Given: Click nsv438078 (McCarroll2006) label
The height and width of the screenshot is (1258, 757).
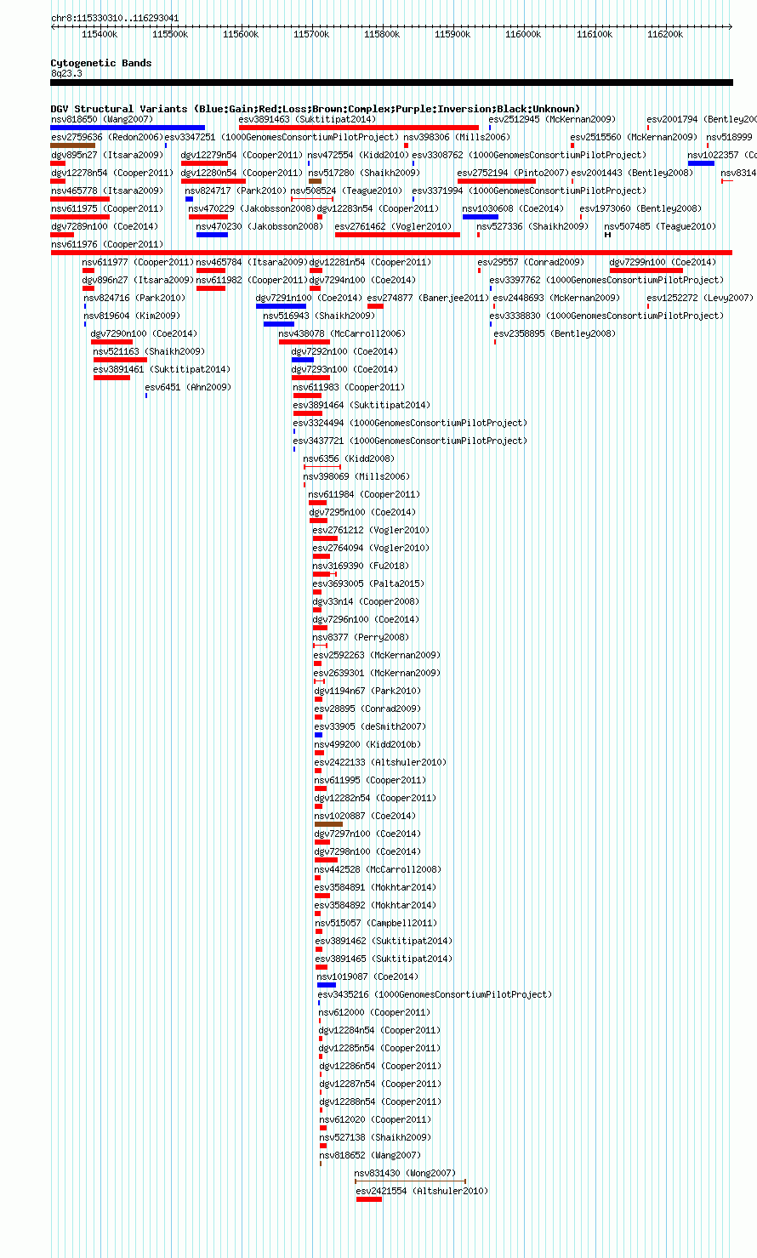Looking at the screenshot, I should tap(343, 333).
